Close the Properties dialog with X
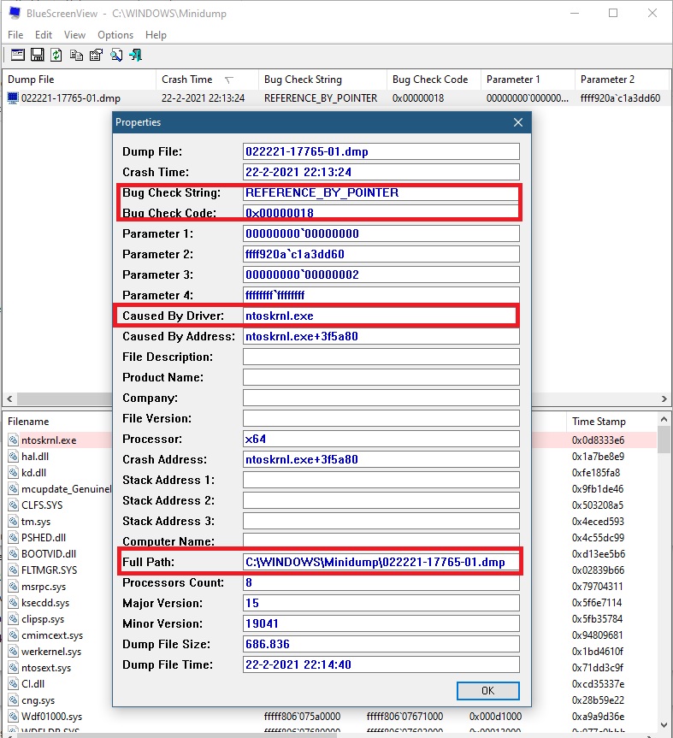This screenshot has width=673, height=738. click(517, 122)
